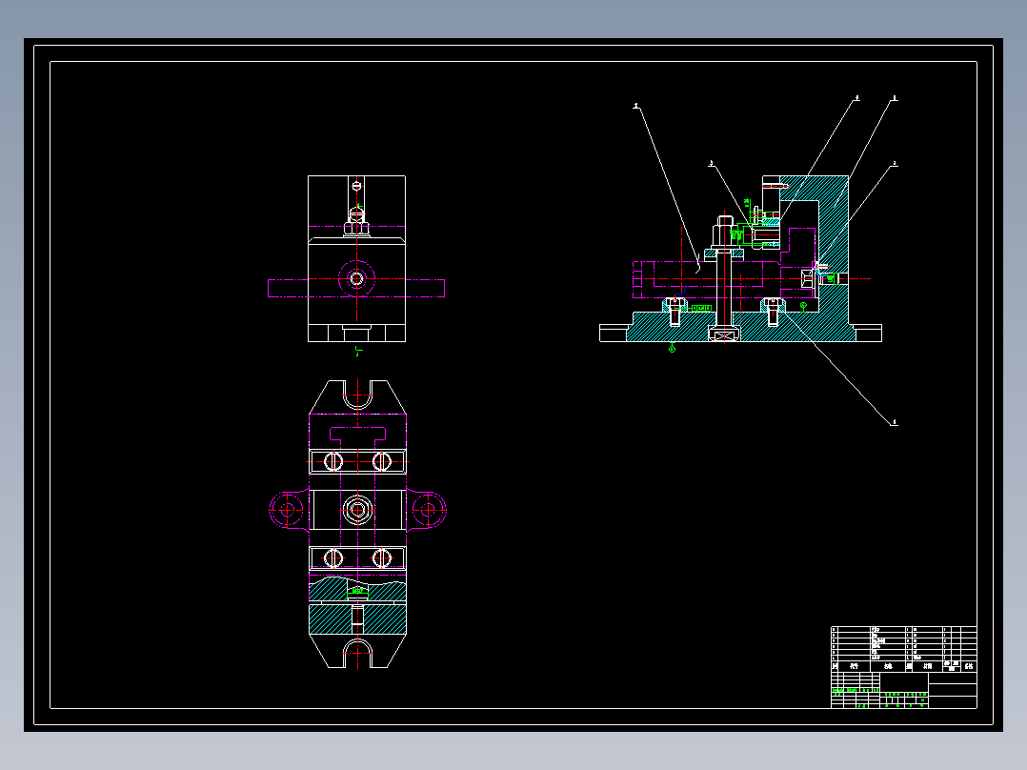This screenshot has width=1027, height=770.
Task: Click the green datum circle below section view
Action: click(672, 350)
